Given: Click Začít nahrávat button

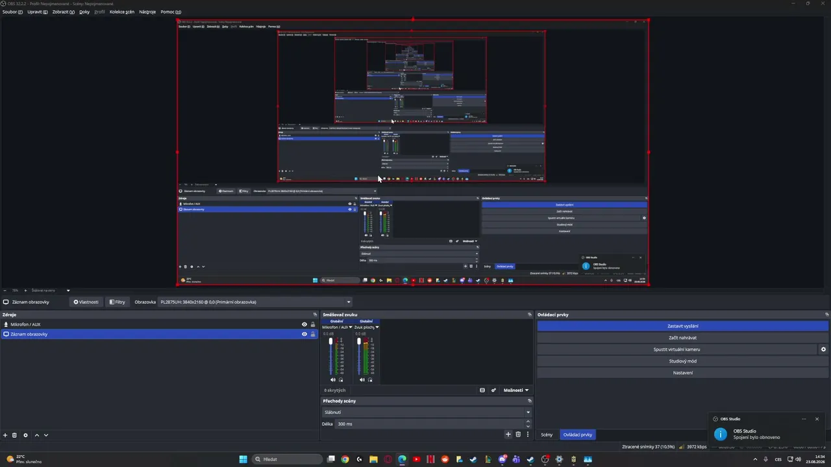Looking at the screenshot, I should (683, 338).
